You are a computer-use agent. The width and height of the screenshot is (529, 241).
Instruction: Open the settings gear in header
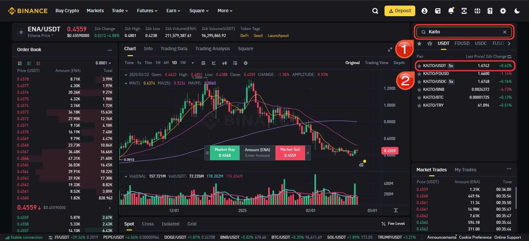pos(503,11)
